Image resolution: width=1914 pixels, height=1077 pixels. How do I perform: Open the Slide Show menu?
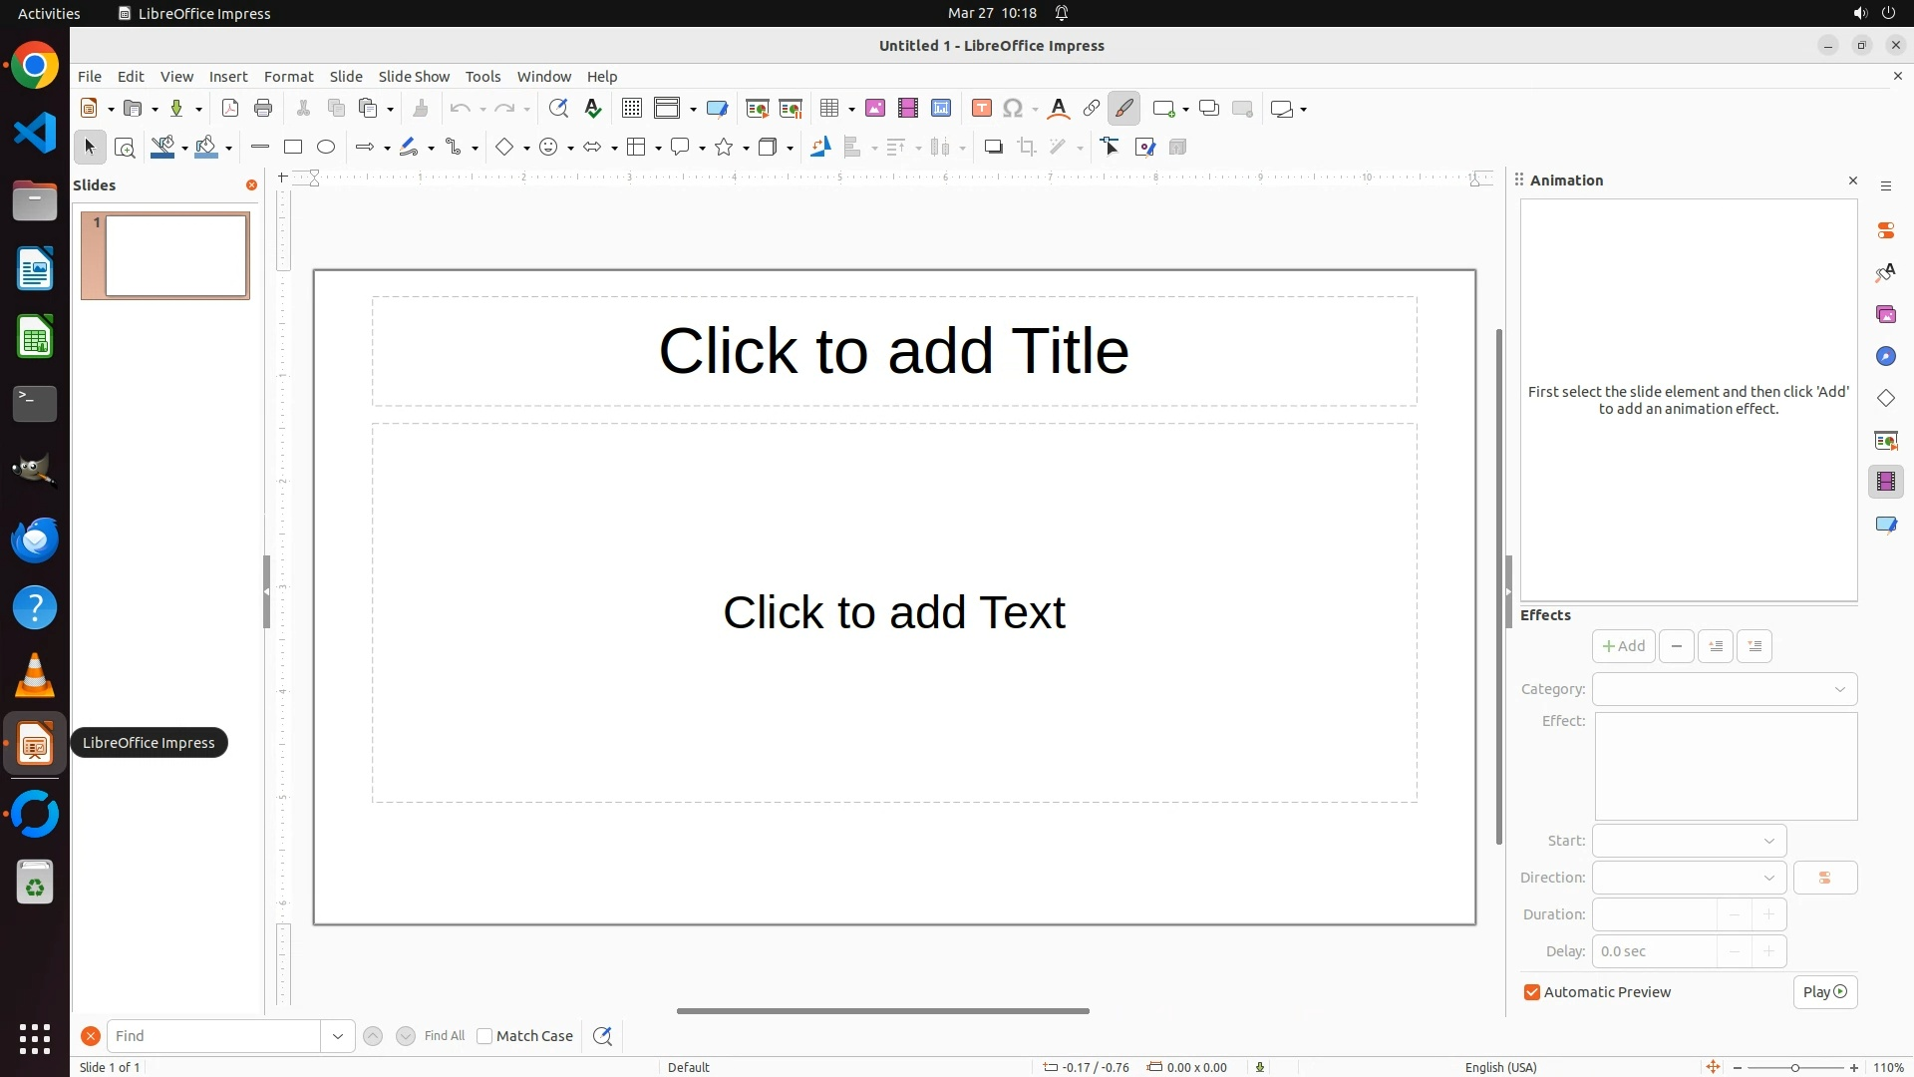pyautogui.click(x=414, y=77)
